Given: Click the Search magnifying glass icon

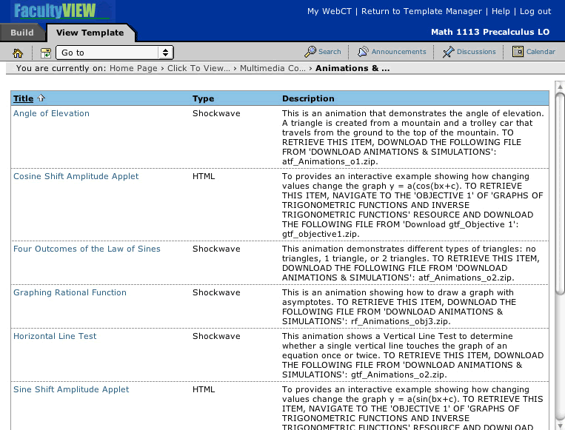Looking at the screenshot, I should coord(310,52).
